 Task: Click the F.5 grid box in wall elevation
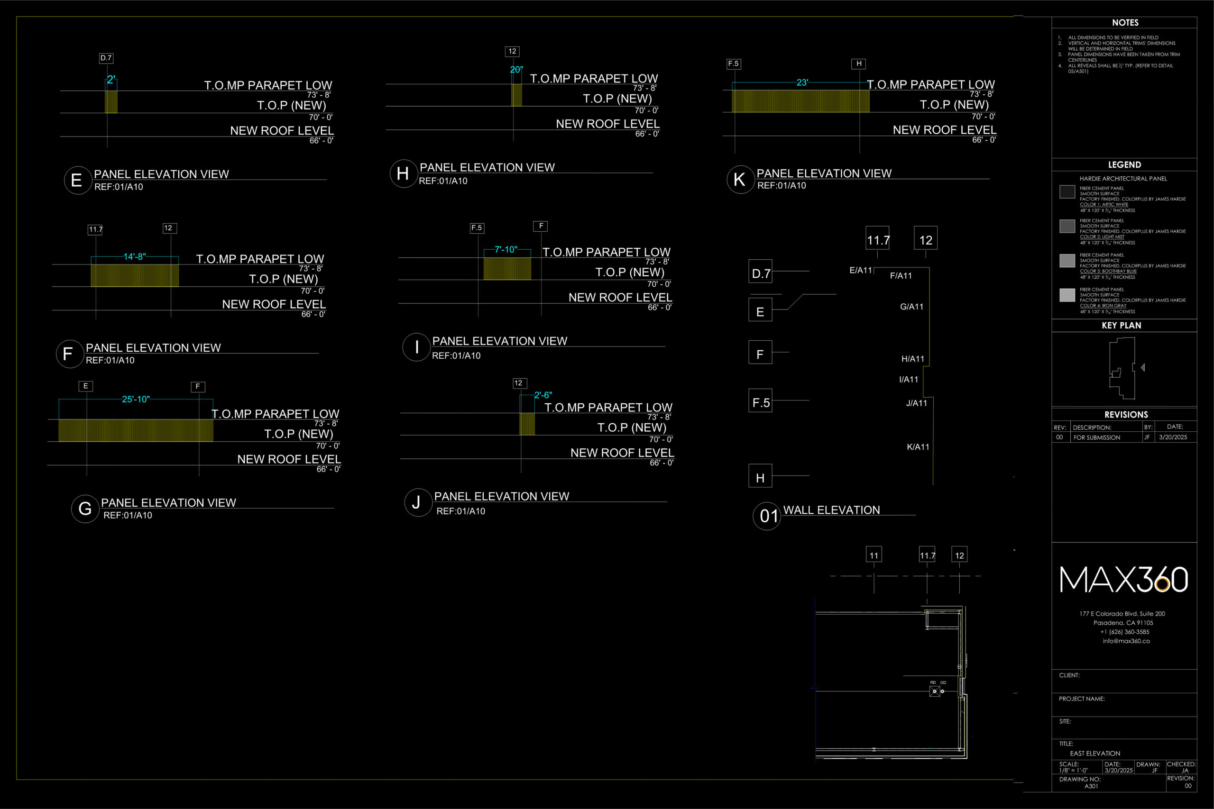click(760, 401)
